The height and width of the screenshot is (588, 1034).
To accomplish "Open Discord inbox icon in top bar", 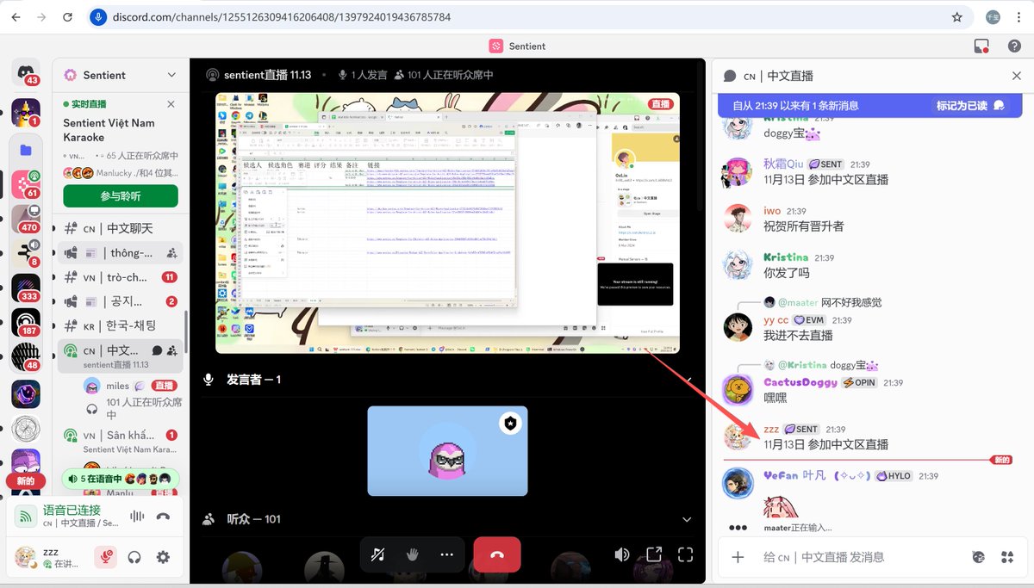I will click(x=981, y=46).
